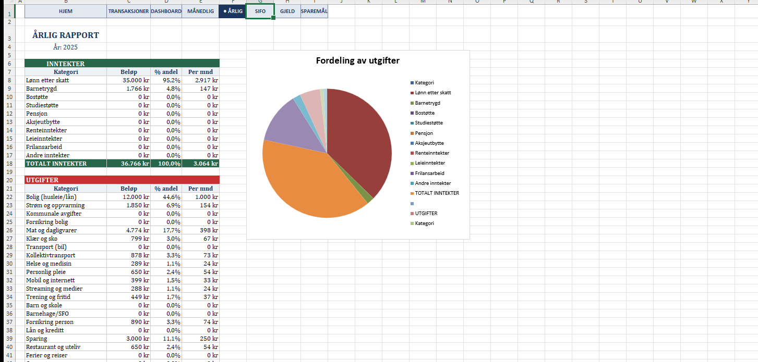This screenshot has height=362, width=758.
Task: Click the 12.000 kr Bolig amount cell
Action: (128, 197)
